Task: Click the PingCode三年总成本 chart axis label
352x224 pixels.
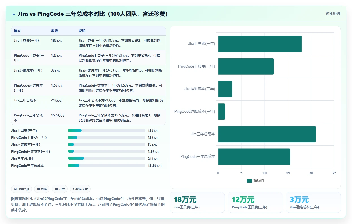Action: [198, 156]
